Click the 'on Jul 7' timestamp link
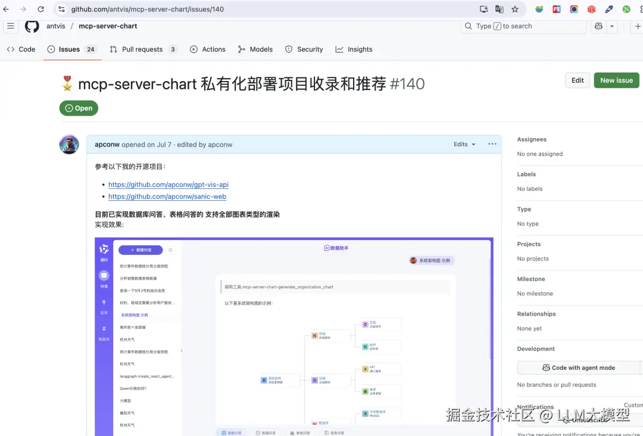 click(159, 144)
